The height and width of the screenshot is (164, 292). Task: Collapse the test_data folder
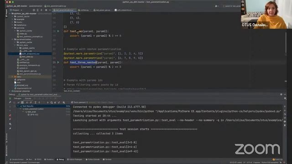[15, 45]
